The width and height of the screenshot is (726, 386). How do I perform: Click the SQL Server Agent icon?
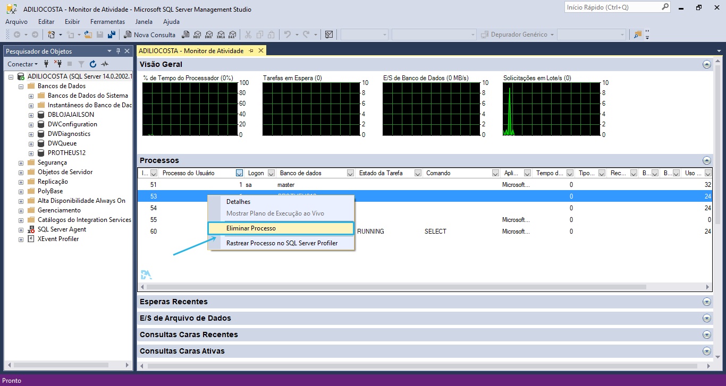[31, 229]
